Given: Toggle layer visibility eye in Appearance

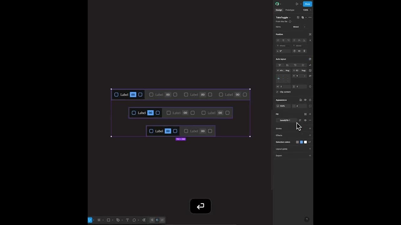Looking at the screenshot, I should click(x=305, y=100).
